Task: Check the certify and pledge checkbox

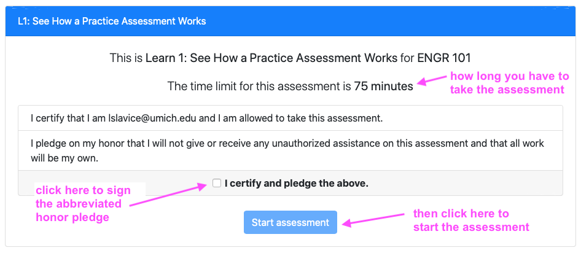Action: coord(217,183)
